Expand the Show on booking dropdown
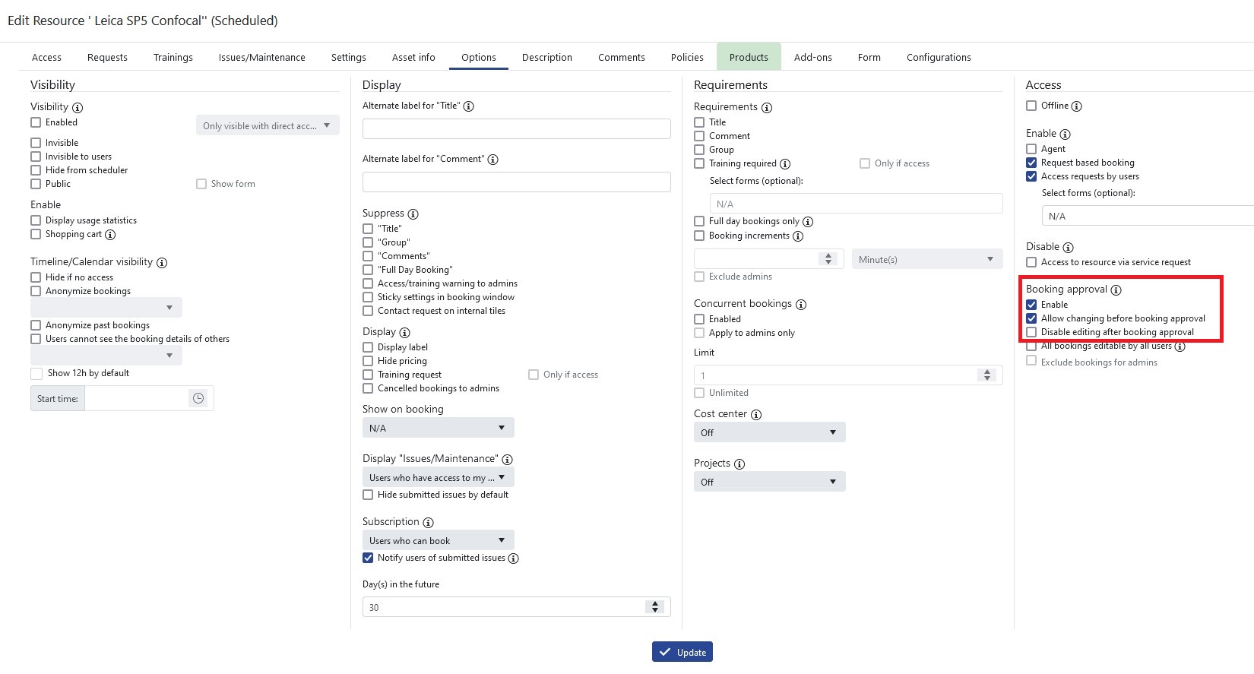This screenshot has height=674, width=1254. point(438,428)
